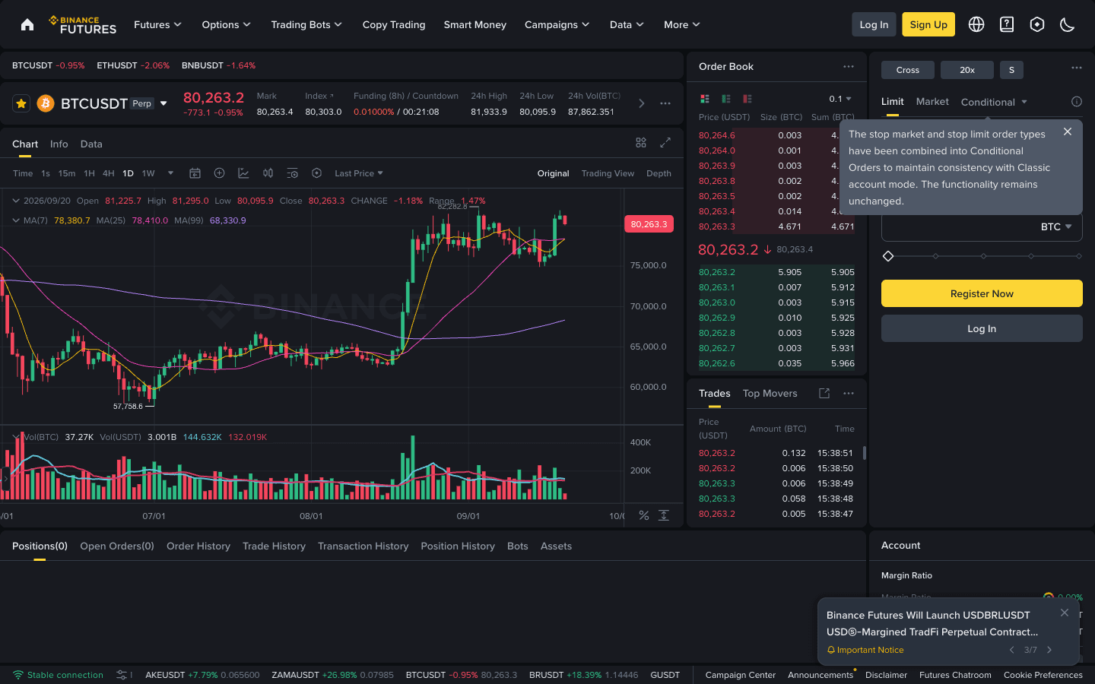Open the Last Price dropdown
This screenshot has width=1095, height=684.
[x=359, y=173]
